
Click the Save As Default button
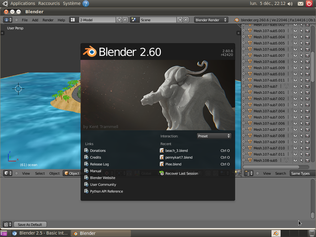30,224
